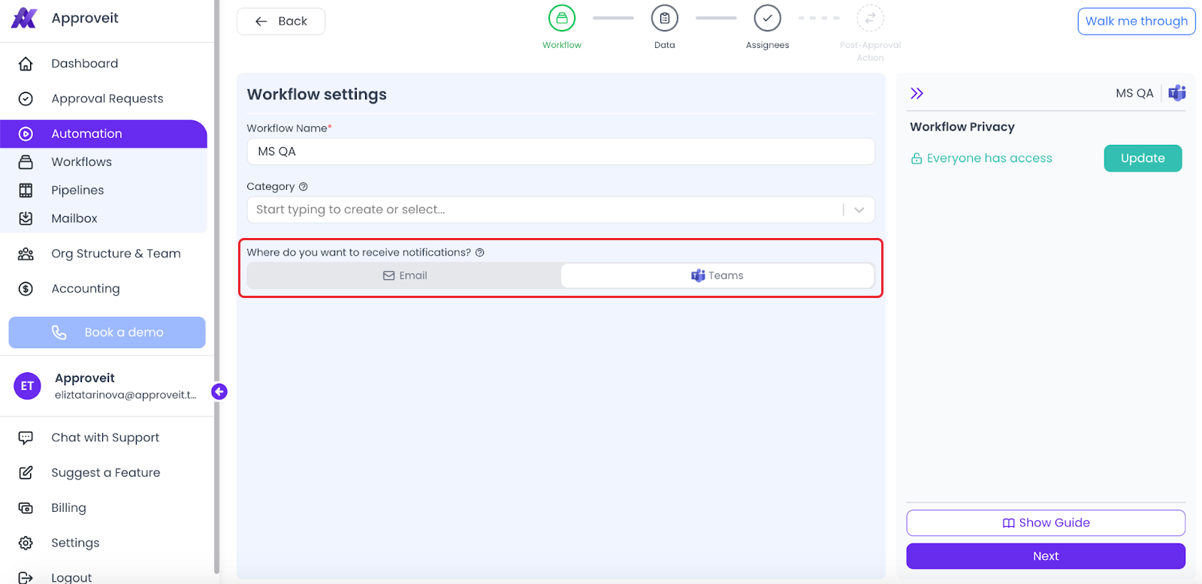The image size is (1202, 584).
Task: Open Billing link
Action: click(68, 508)
